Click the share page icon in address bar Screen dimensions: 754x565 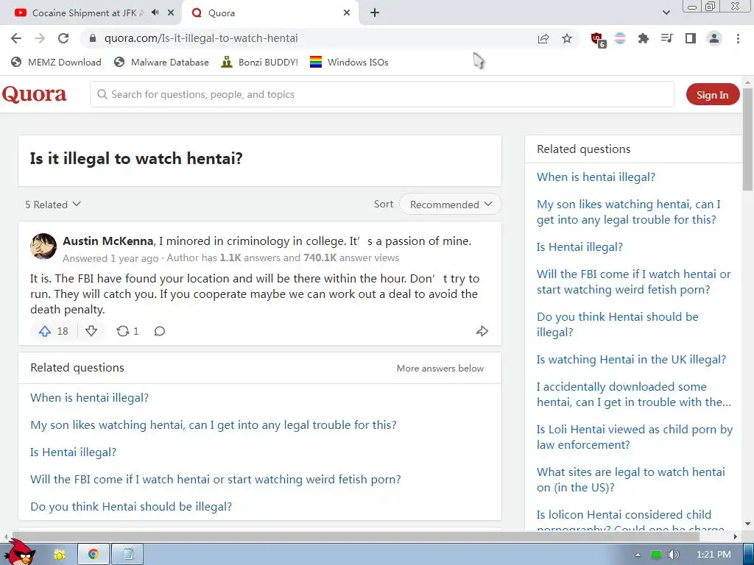543,38
